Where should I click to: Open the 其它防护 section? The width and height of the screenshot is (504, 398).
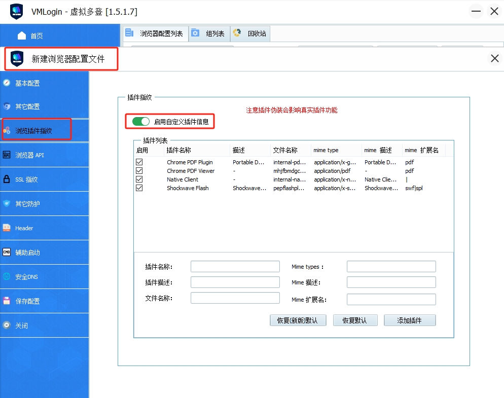[x=44, y=204]
